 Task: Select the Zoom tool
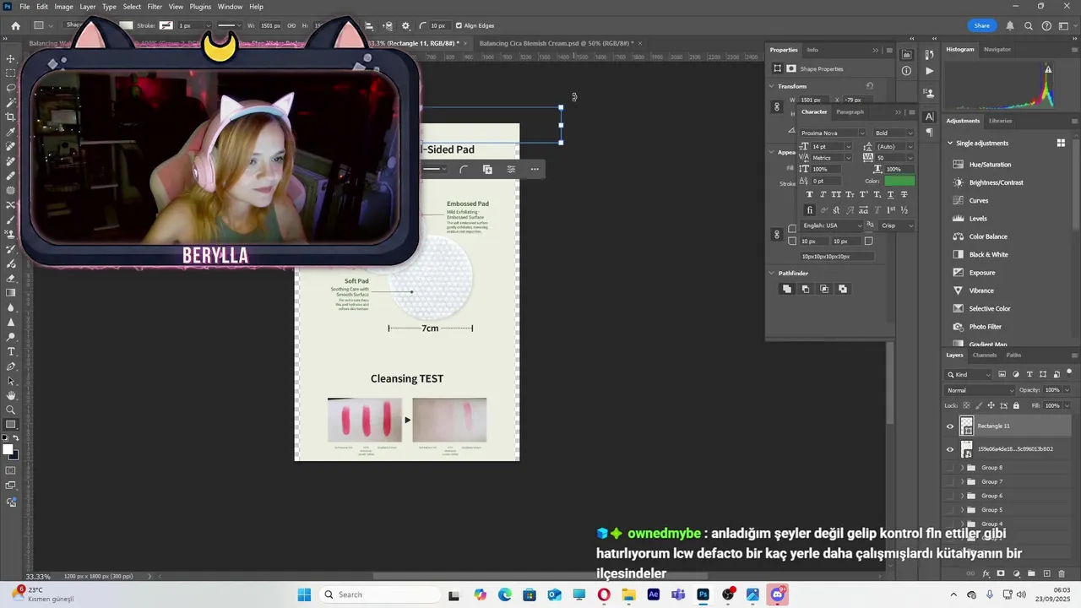click(x=11, y=410)
